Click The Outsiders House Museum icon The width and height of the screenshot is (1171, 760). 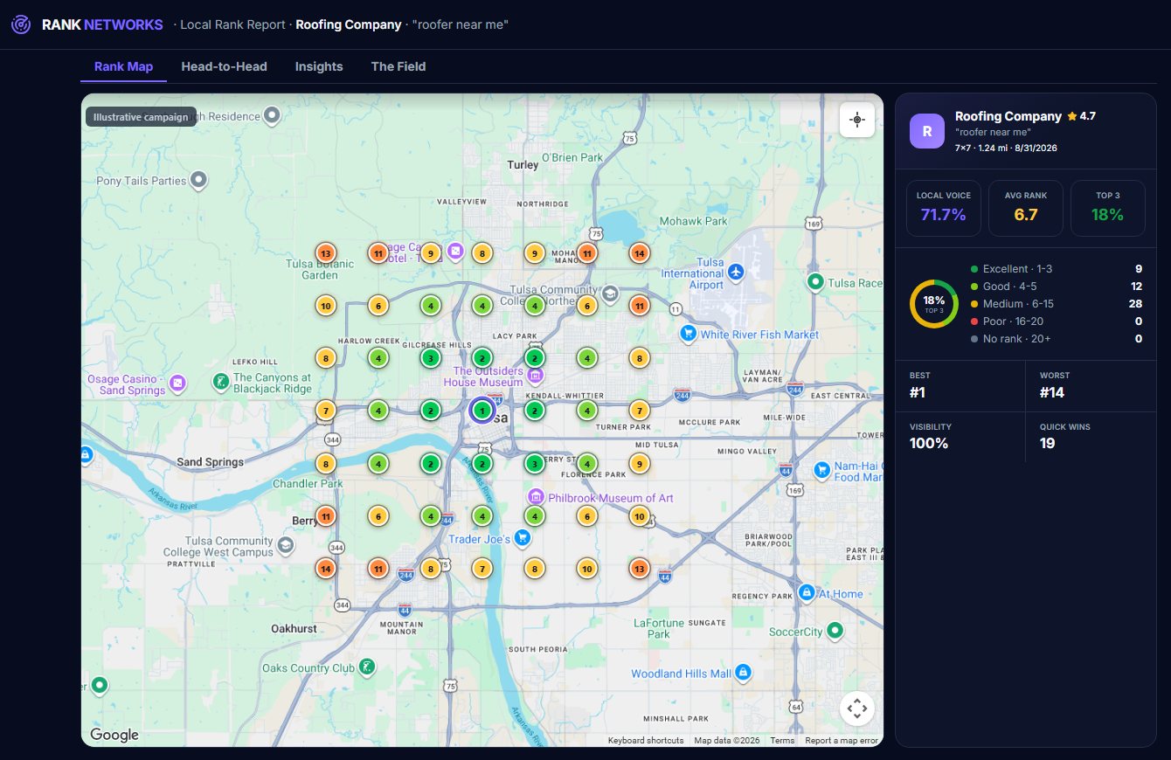coord(536,376)
